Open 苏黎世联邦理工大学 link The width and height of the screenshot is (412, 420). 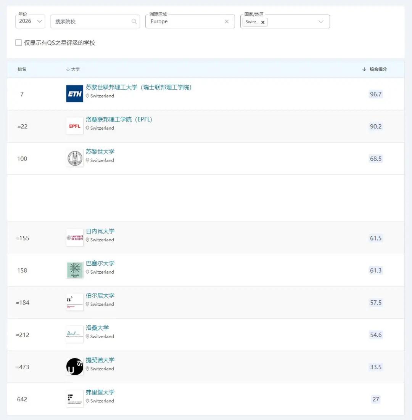[138, 87]
